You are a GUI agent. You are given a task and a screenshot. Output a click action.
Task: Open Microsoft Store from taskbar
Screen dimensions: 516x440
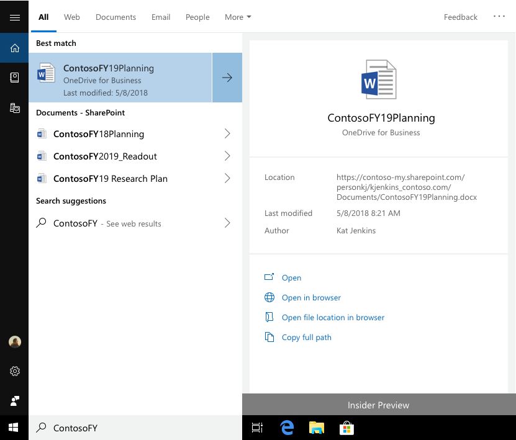(x=346, y=428)
